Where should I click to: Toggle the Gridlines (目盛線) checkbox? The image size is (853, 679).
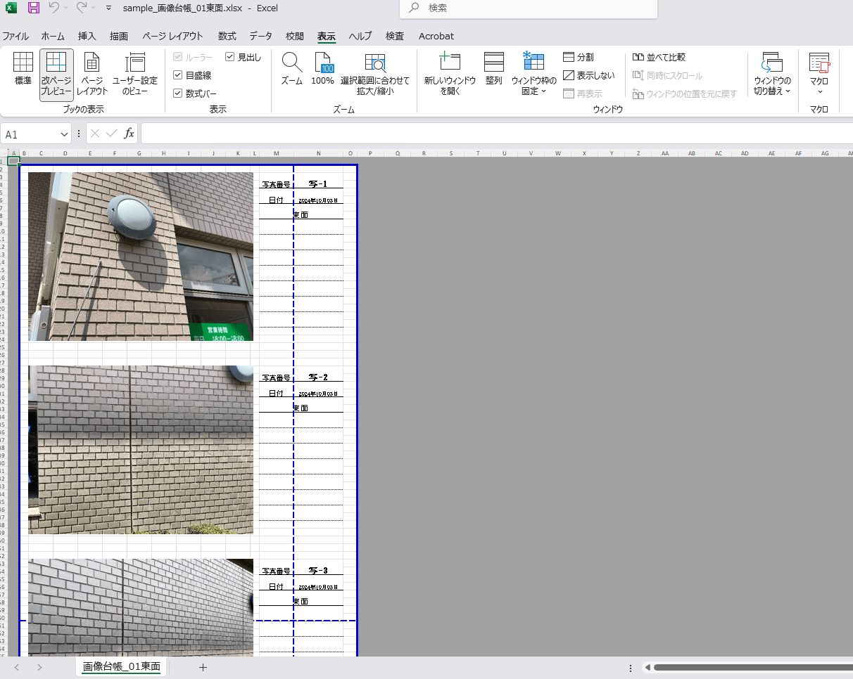point(178,75)
